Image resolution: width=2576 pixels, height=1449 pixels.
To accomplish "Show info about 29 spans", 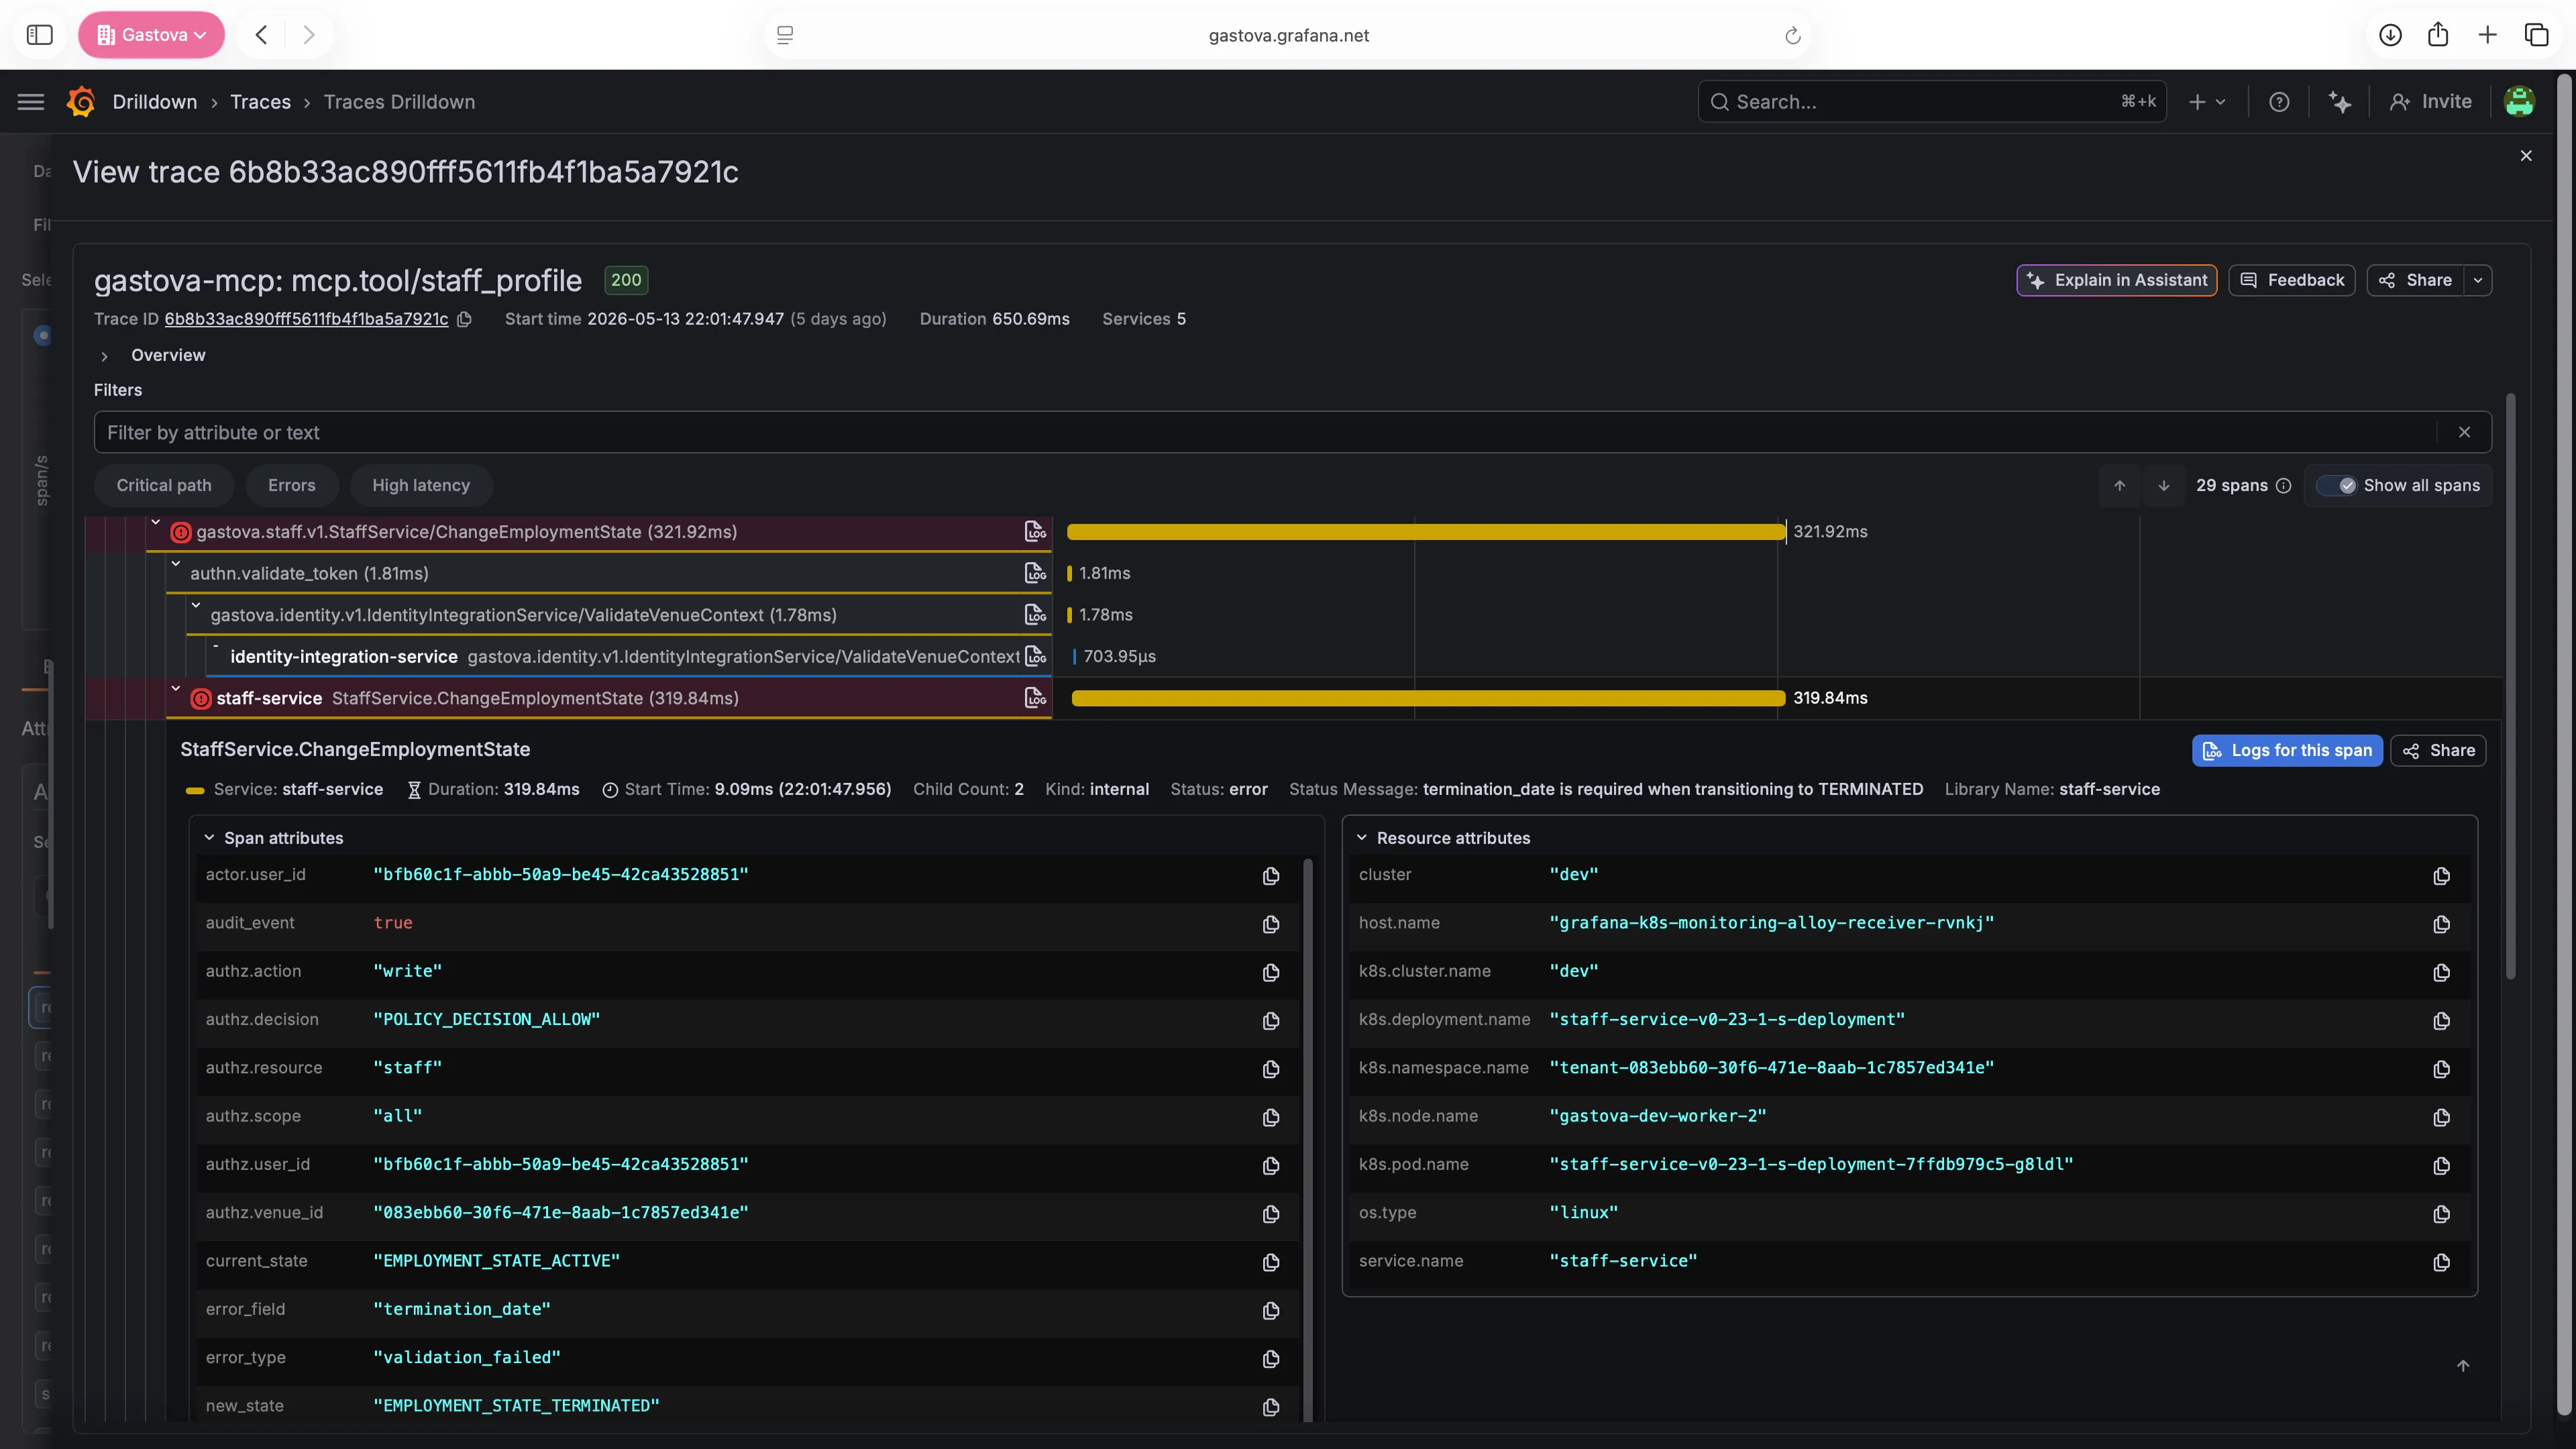I will [2284, 486].
